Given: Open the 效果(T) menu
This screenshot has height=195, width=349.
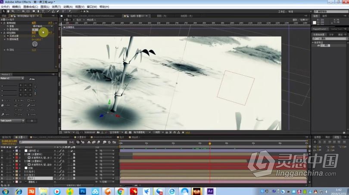Looking at the screenshot, I should coord(56,7).
